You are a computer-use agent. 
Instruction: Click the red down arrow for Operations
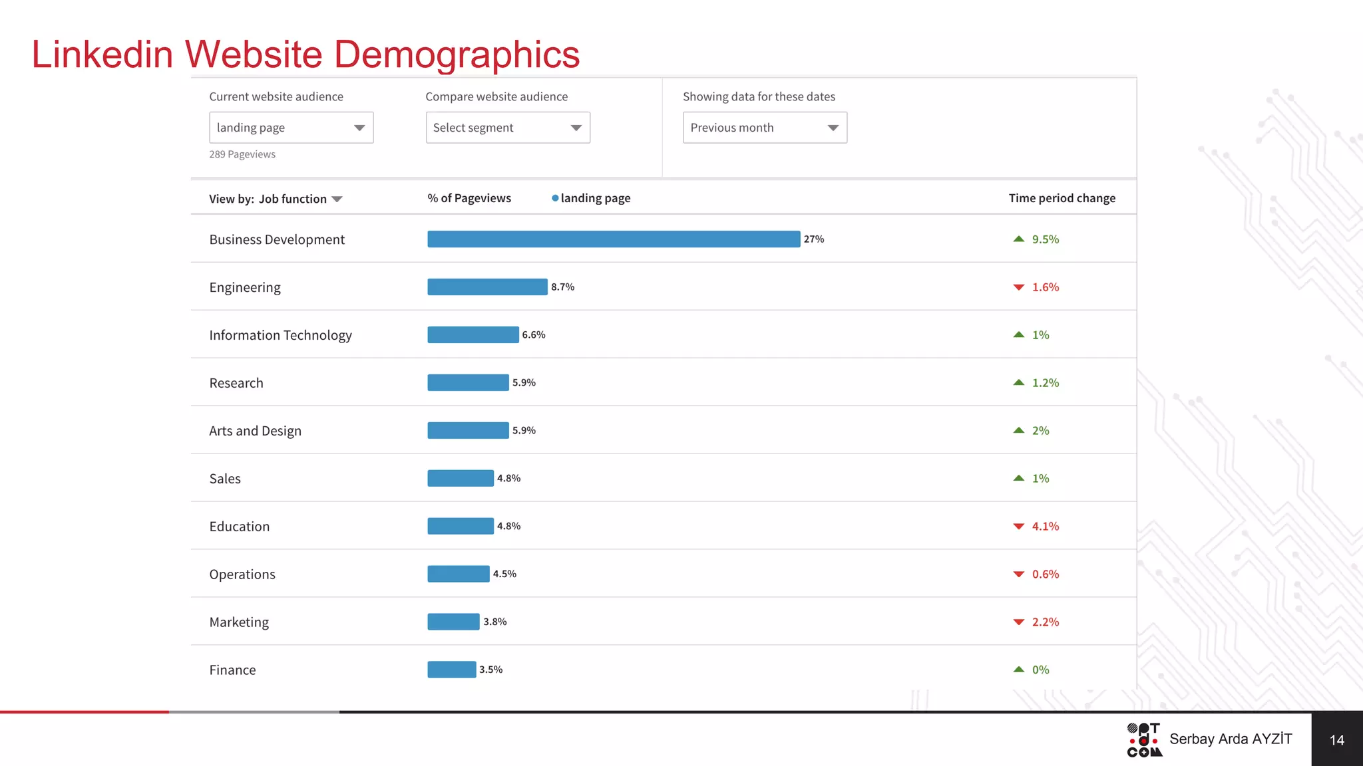click(x=1018, y=574)
